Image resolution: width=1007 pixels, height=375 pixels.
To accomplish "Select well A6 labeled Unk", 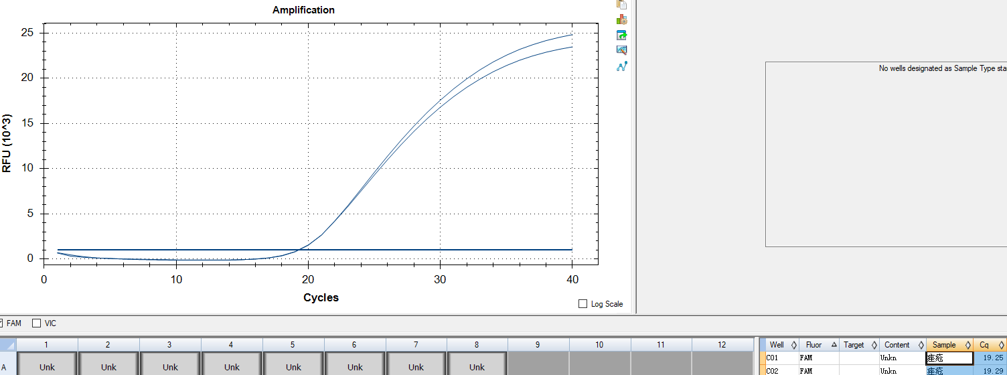I will click(x=355, y=364).
